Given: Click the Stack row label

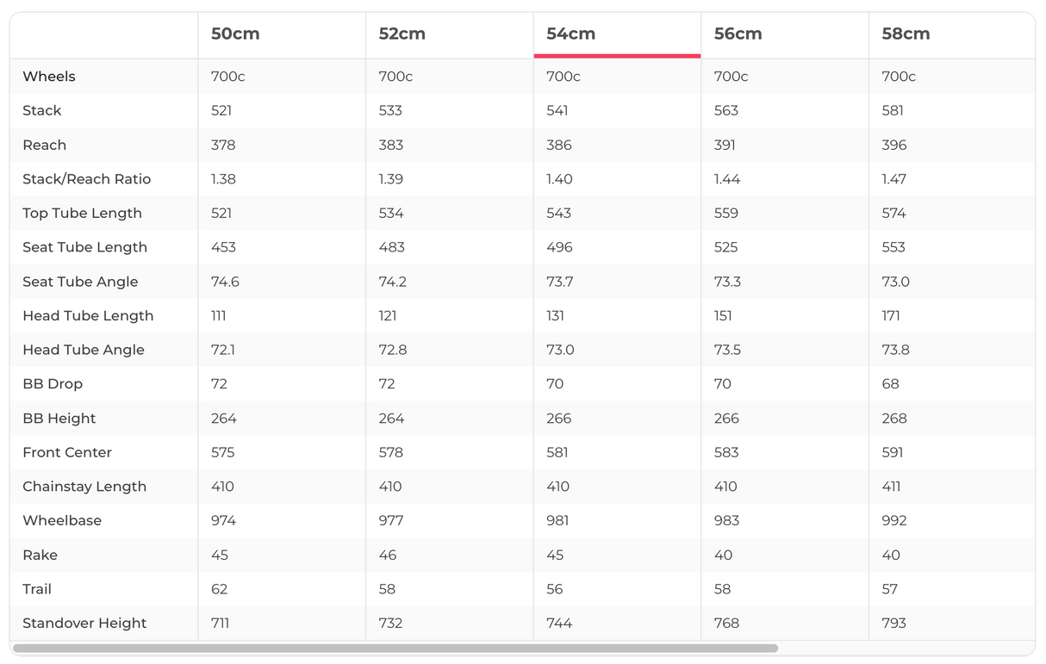Looking at the screenshot, I should click(42, 110).
